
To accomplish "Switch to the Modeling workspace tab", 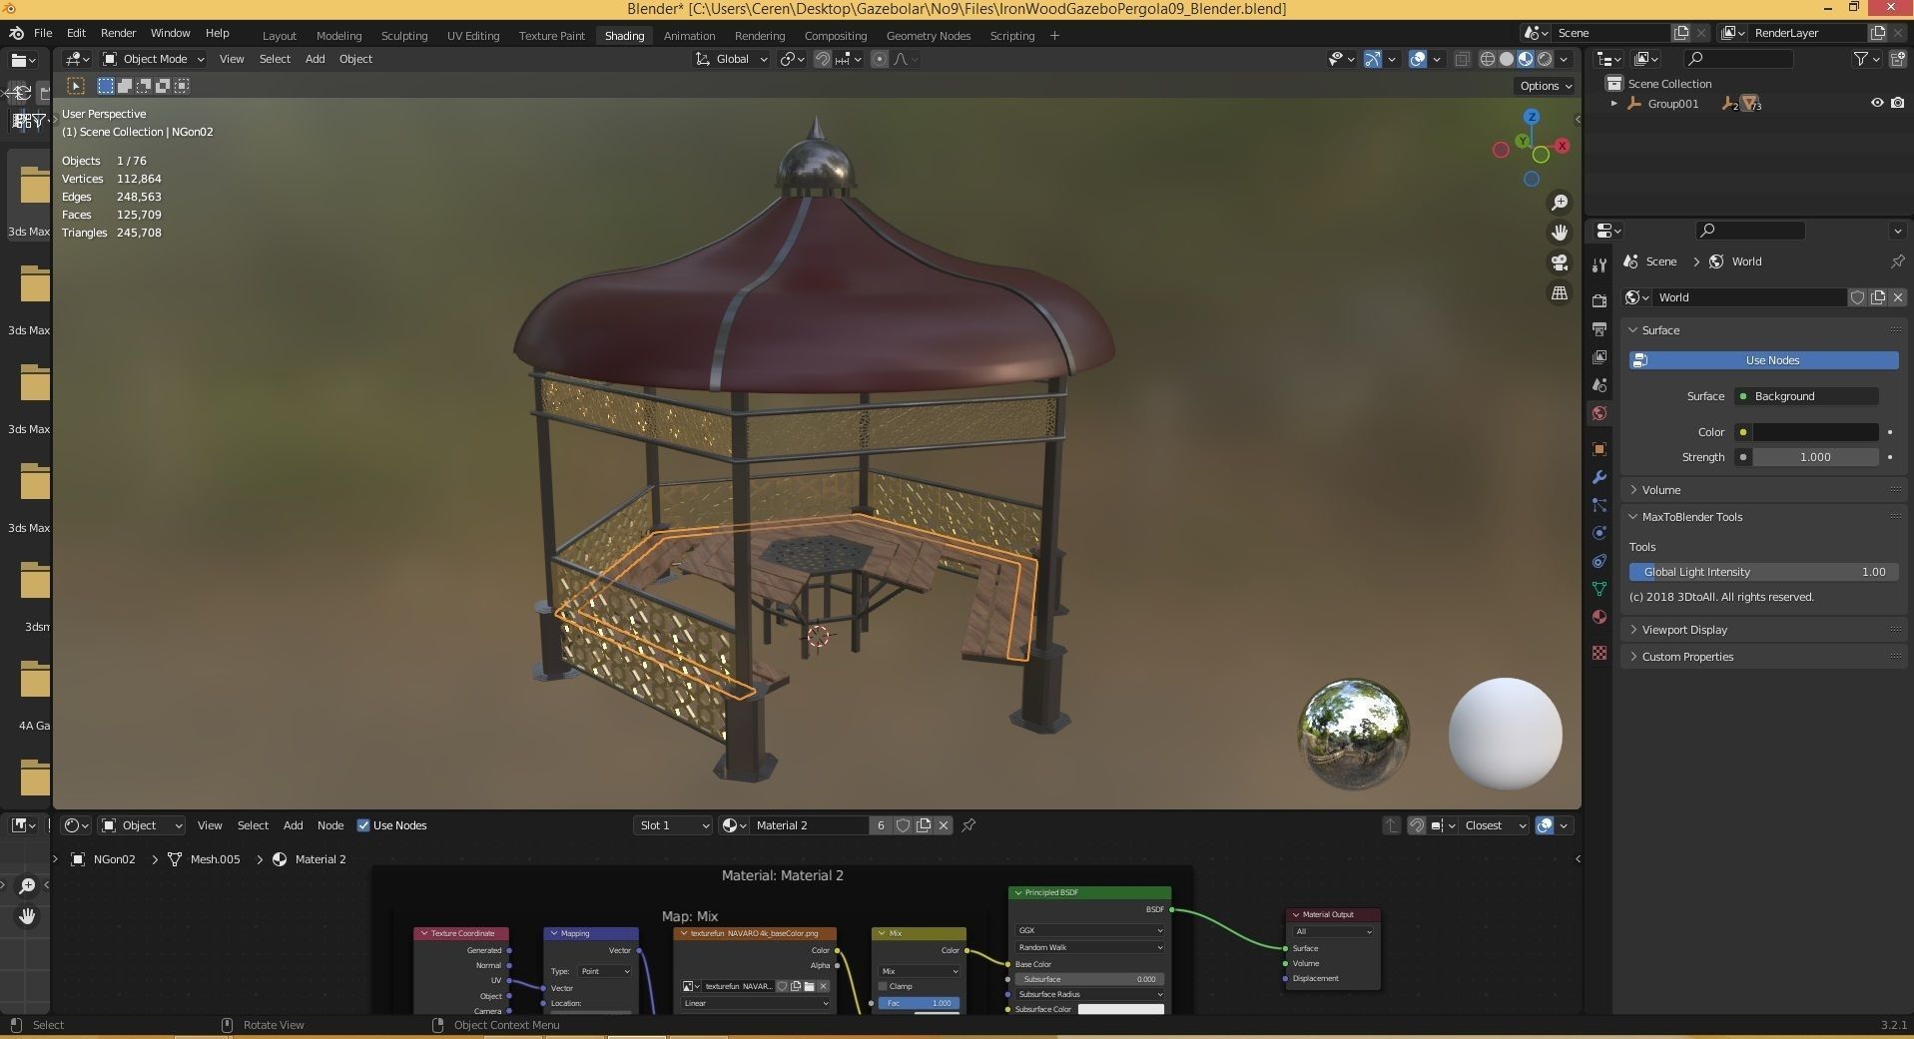I will 338,36.
